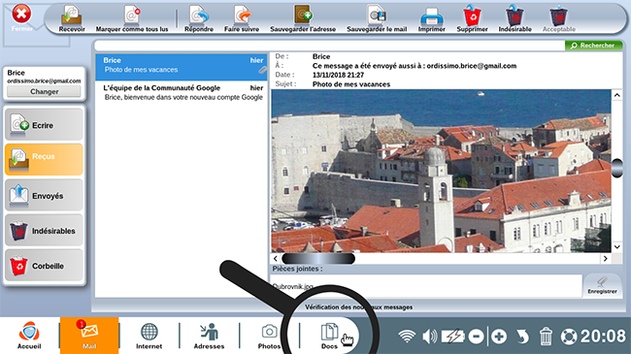
Task: Click the trash bin icon in the bottom bar
Action: click(x=546, y=337)
